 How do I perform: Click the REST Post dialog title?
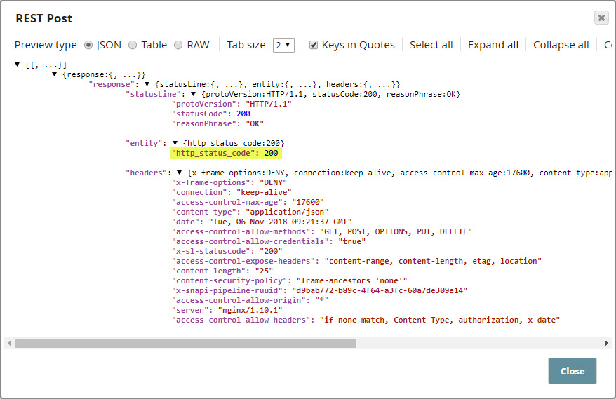(x=44, y=18)
